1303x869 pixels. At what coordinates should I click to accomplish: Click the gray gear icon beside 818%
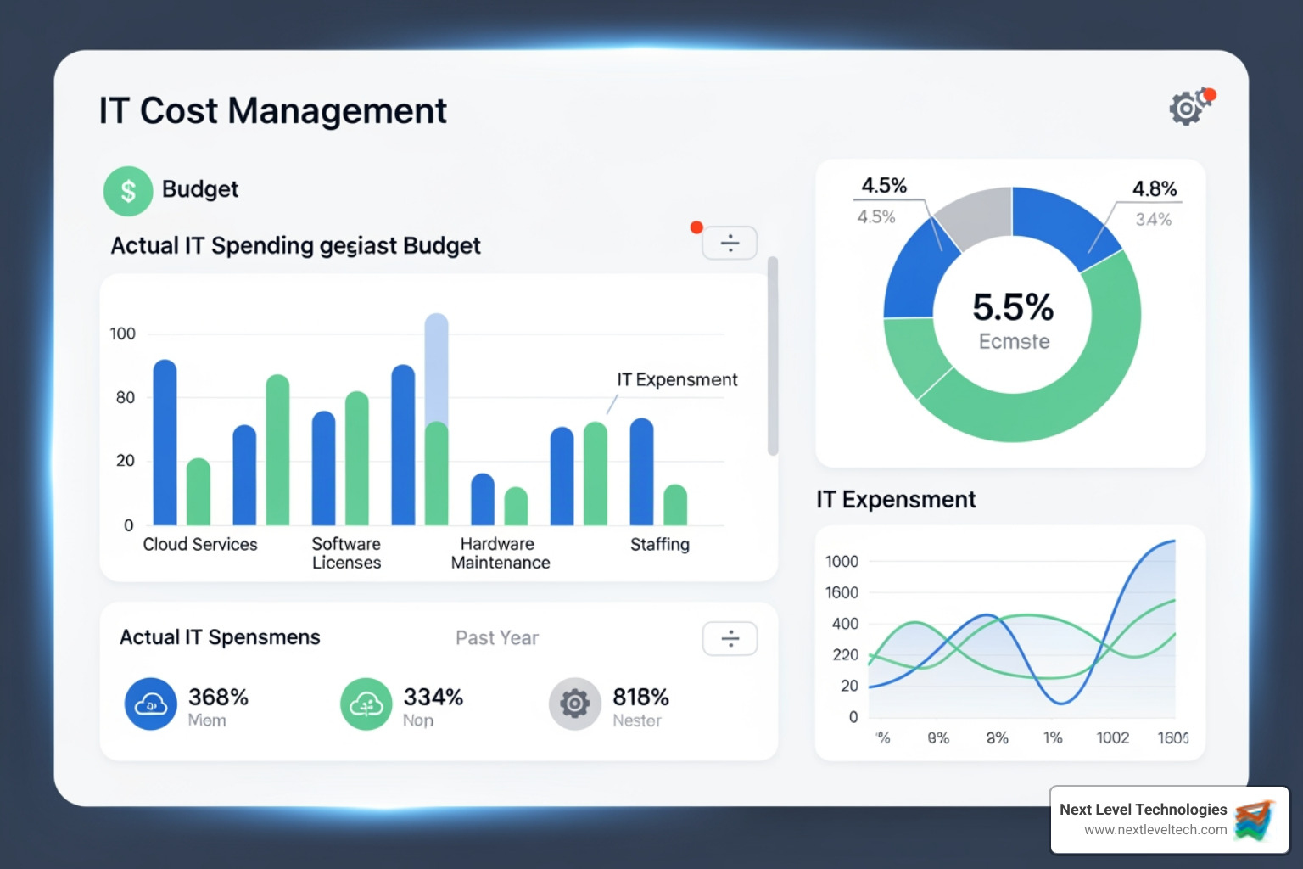(x=574, y=704)
